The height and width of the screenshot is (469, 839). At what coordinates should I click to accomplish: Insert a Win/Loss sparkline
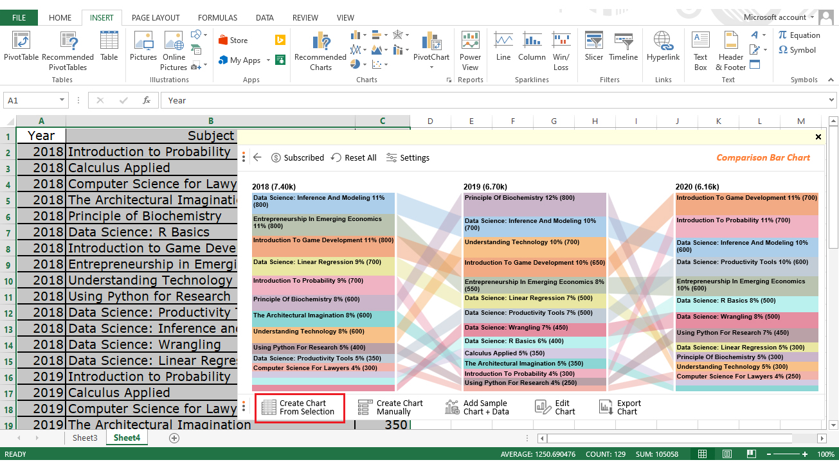561,50
